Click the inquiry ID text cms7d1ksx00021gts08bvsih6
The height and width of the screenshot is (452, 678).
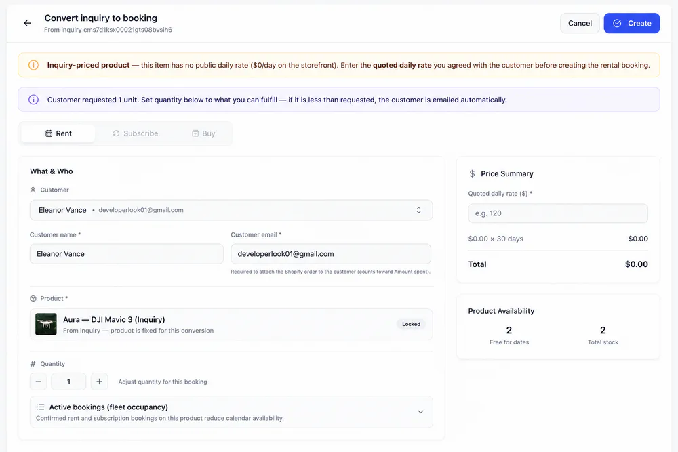(x=127, y=30)
